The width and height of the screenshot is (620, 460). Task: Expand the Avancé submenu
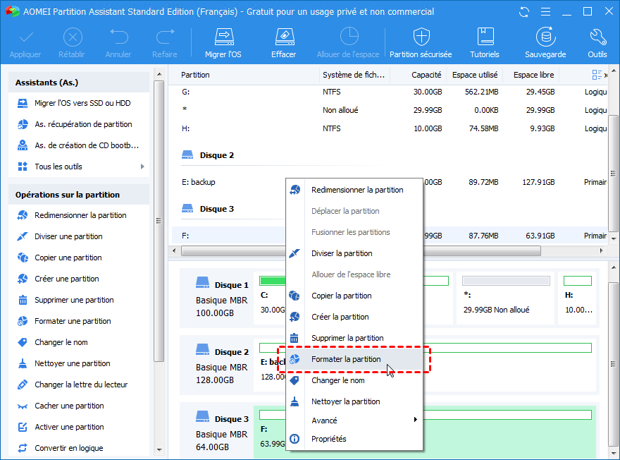click(x=354, y=420)
